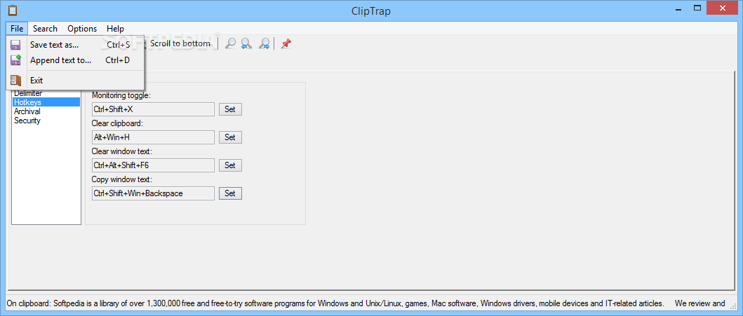The image size is (743, 316).
Task: Click the Clear clipboard: label
Action: coord(117,123)
